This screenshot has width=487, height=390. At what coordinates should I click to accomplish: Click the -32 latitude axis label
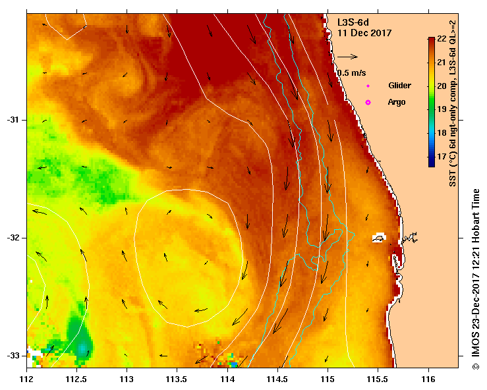click(x=12, y=238)
